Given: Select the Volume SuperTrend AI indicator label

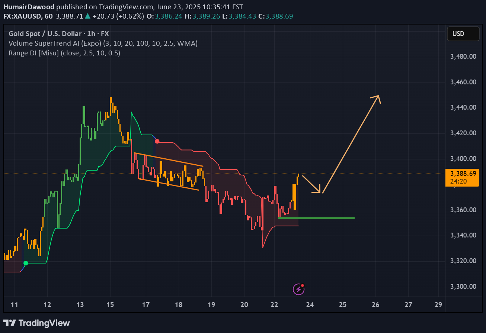Looking at the screenshot, I should coord(103,43).
